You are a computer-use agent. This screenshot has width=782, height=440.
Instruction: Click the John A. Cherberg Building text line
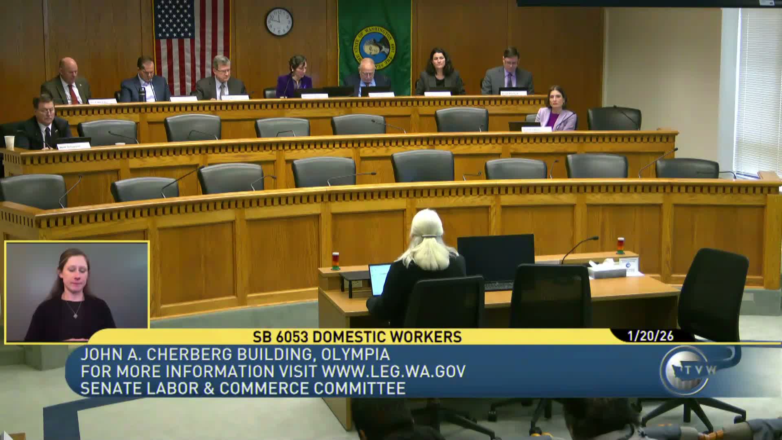pyautogui.click(x=235, y=354)
